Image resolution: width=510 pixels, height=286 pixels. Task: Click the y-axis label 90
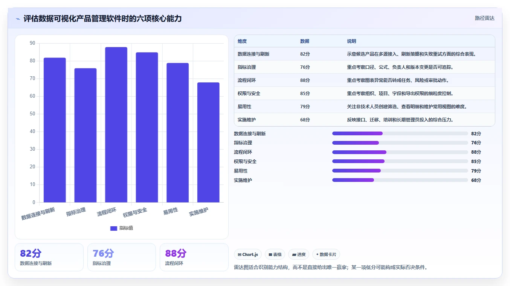click(32, 43)
